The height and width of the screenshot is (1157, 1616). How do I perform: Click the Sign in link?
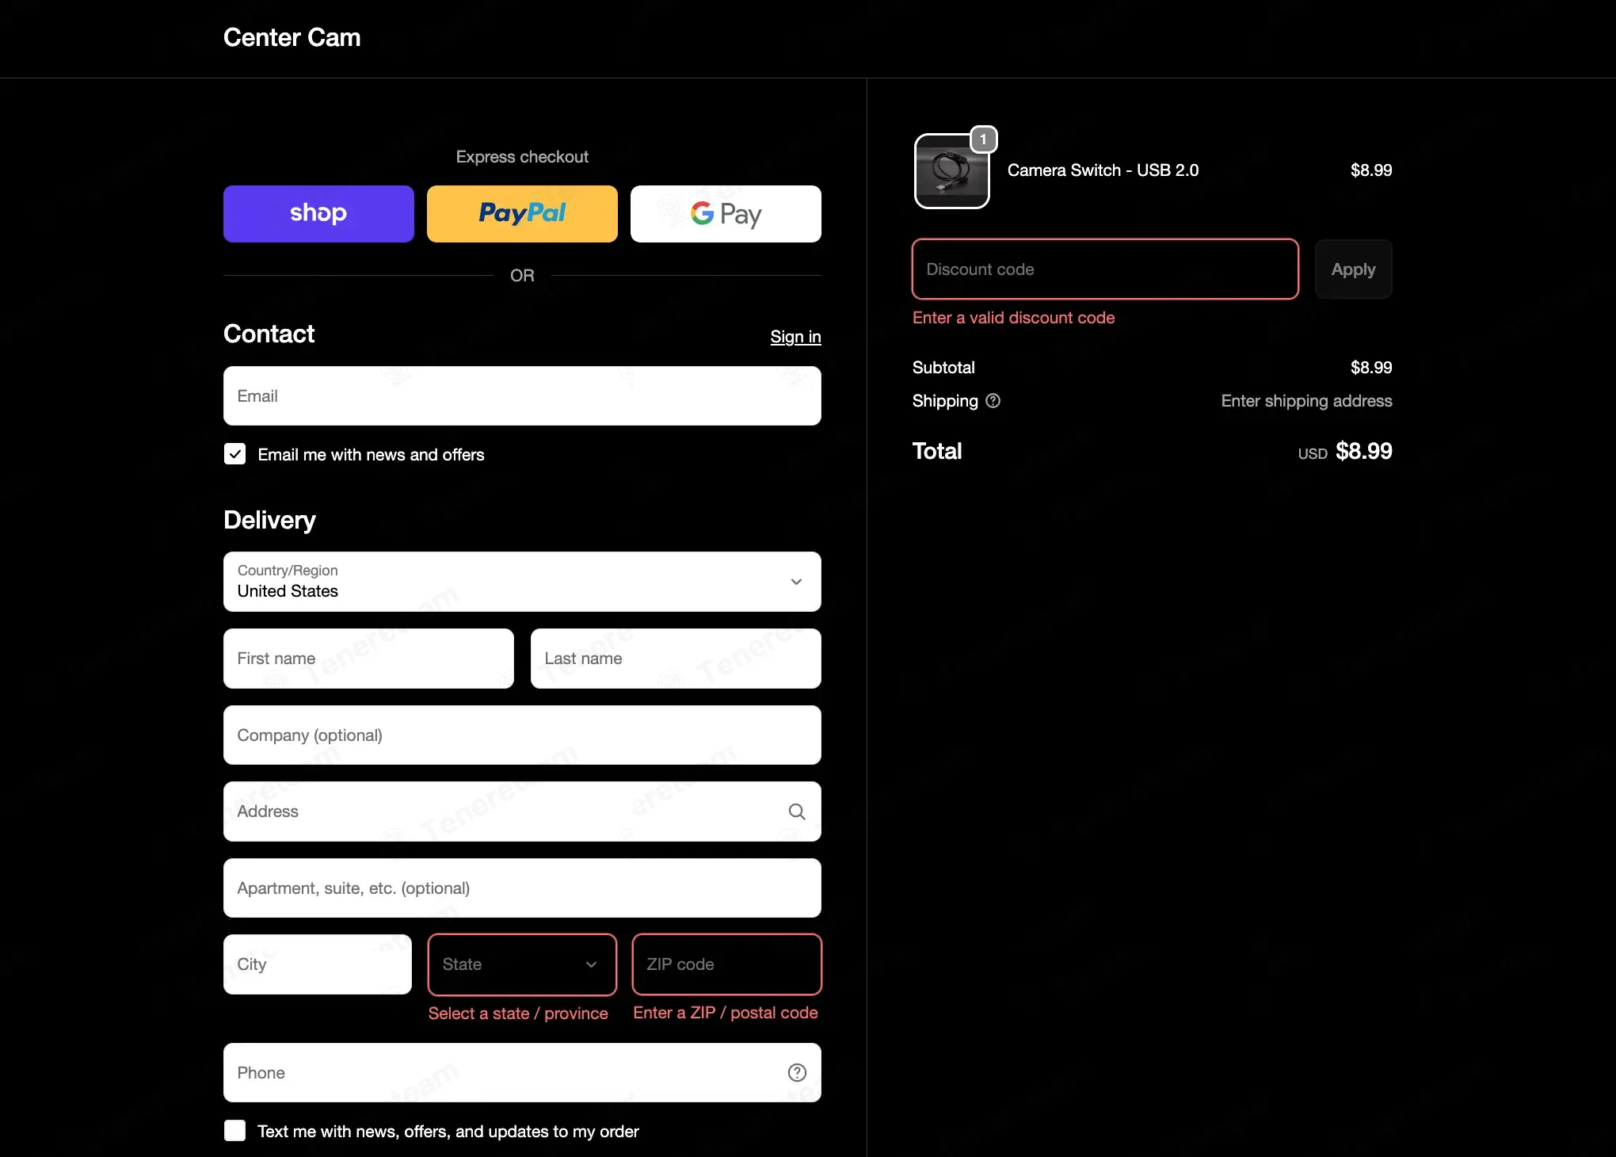pos(795,337)
